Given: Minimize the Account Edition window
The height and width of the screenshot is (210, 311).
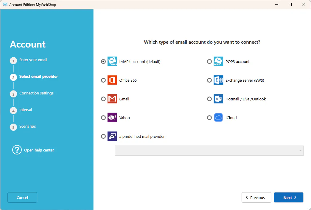Looking at the screenshot, I should tap(277, 4).
